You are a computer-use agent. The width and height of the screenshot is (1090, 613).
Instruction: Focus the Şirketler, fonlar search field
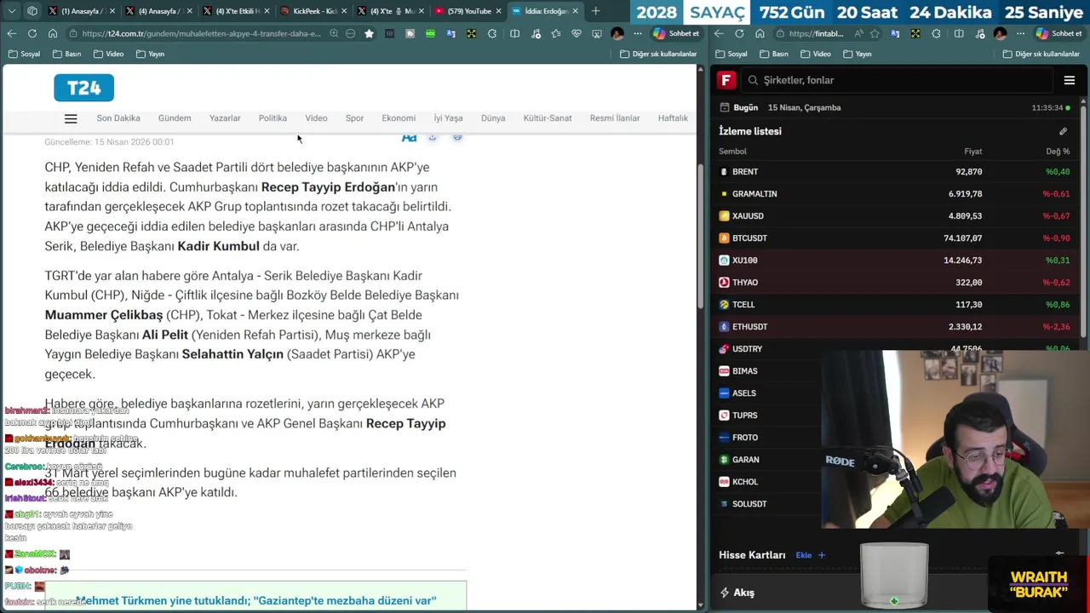(x=898, y=80)
